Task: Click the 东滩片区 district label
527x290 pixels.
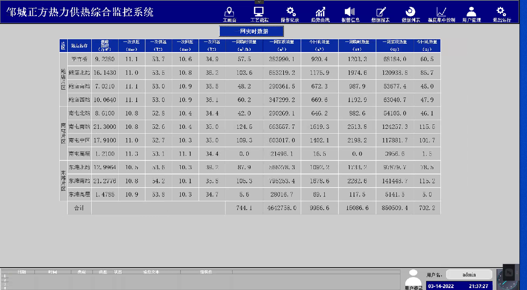Action: 63,181
